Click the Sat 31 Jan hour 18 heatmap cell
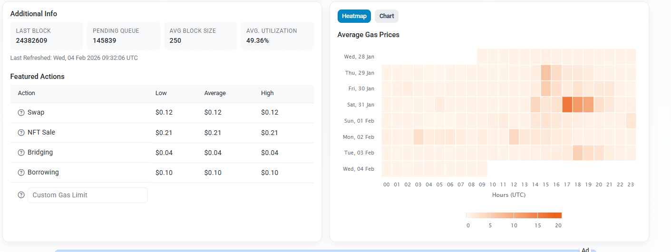The image size is (671, 252). point(577,105)
